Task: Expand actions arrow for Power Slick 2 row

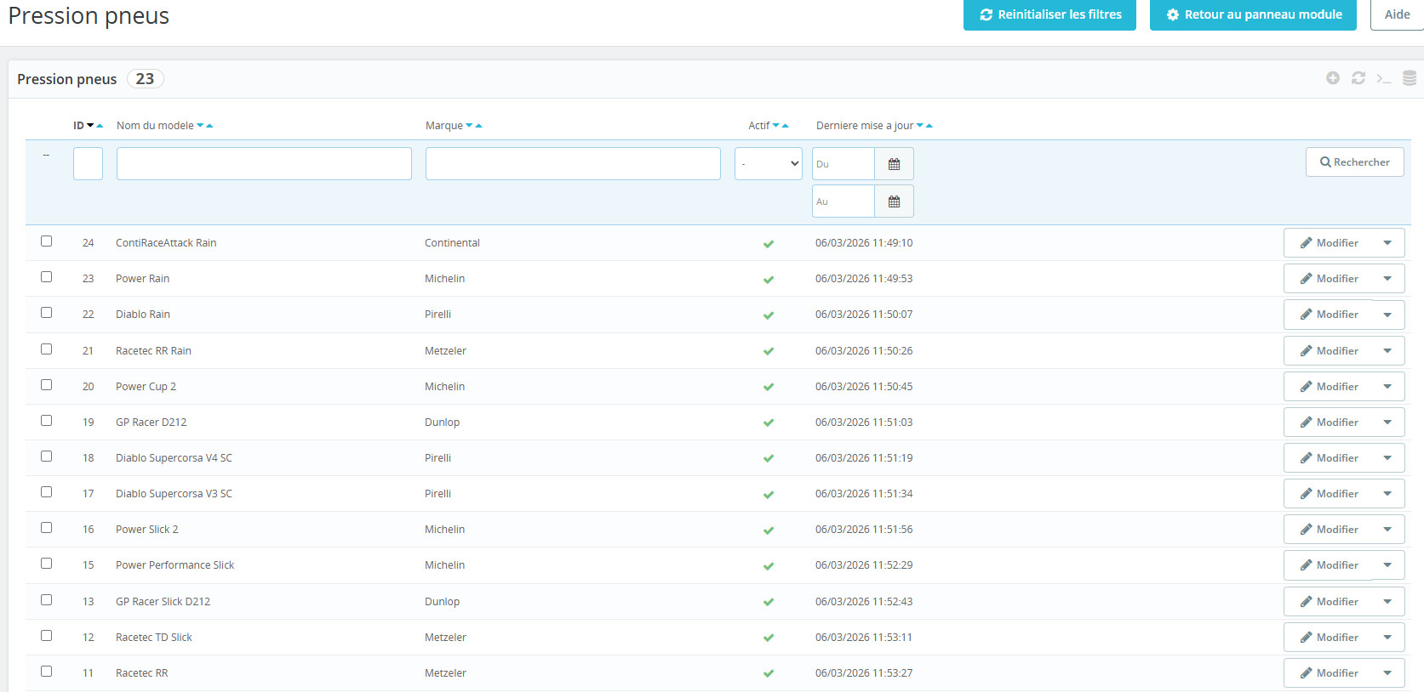Action: point(1387,530)
